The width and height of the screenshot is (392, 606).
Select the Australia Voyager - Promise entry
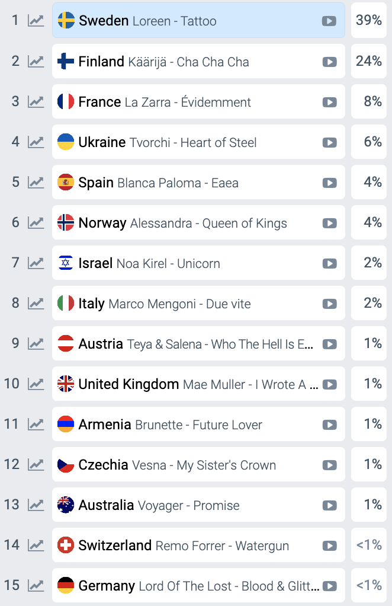[x=198, y=505]
